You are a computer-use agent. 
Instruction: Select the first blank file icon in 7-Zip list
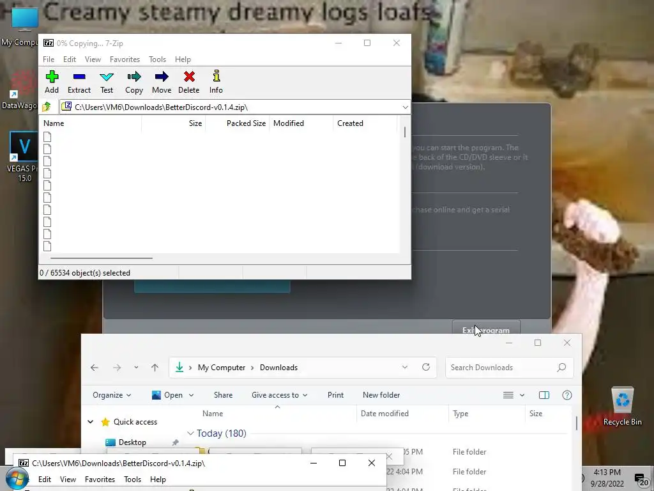[47, 137]
